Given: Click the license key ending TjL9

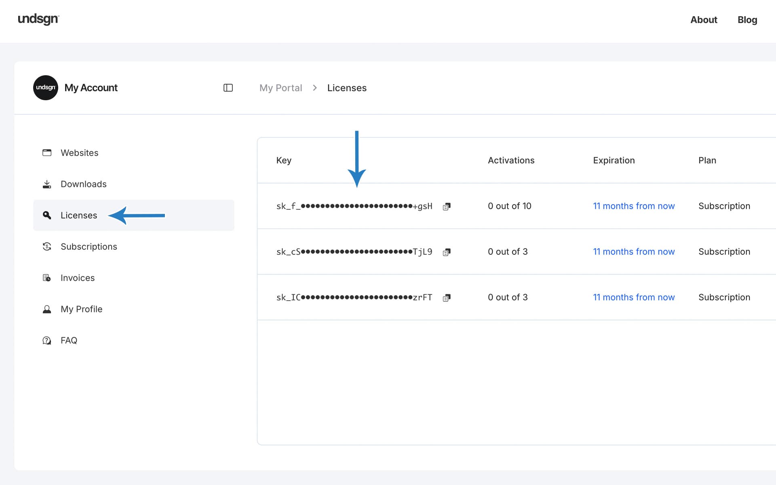Looking at the screenshot, I should pyautogui.click(x=354, y=252).
